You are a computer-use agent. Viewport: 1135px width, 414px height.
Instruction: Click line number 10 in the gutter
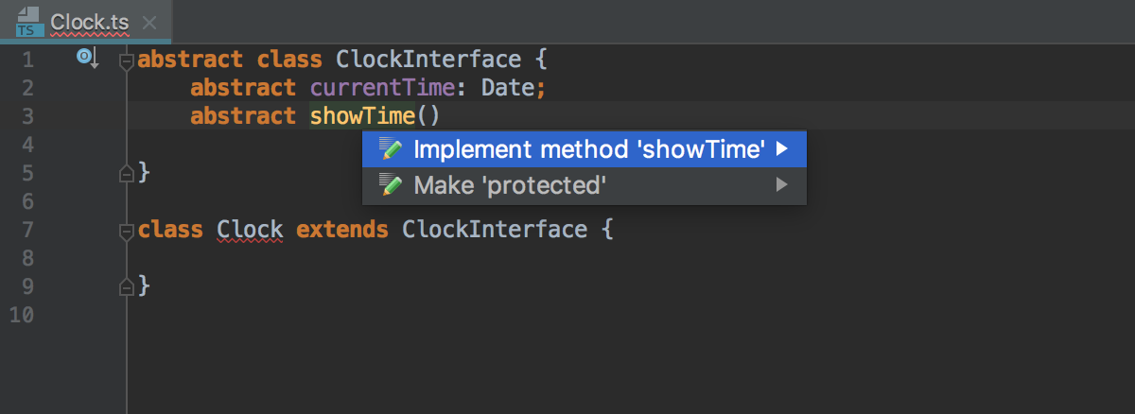pos(20,315)
